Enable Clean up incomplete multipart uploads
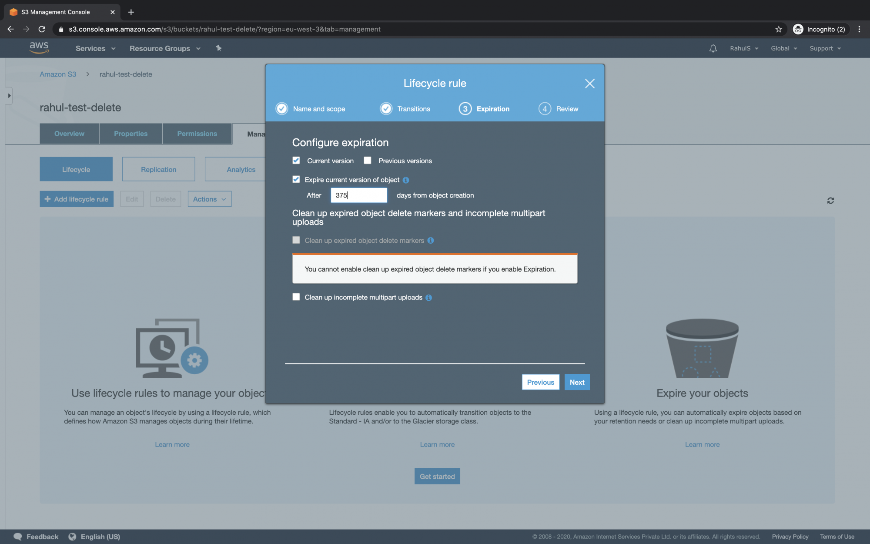 click(296, 297)
